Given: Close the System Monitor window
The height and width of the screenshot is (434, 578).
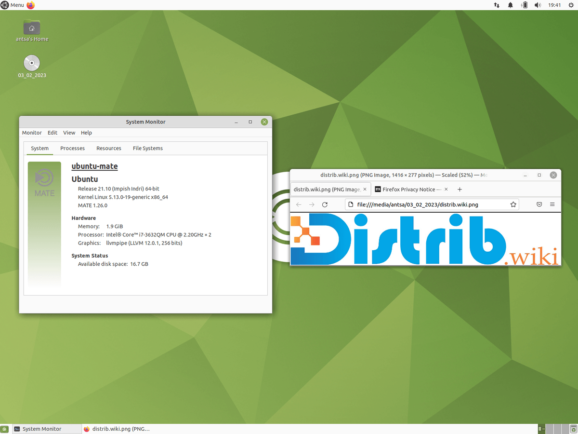Looking at the screenshot, I should pyautogui.click(x=264, y=122).
